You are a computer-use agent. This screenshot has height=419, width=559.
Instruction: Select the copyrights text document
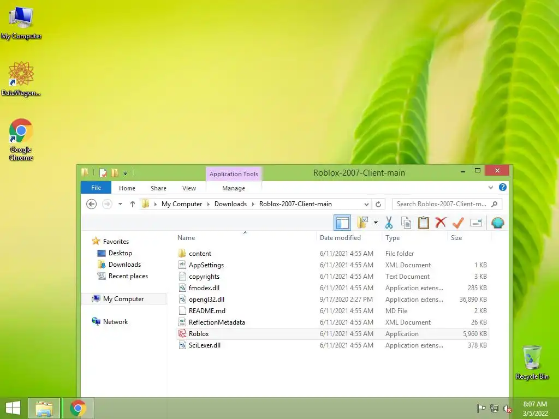[332, 276]
